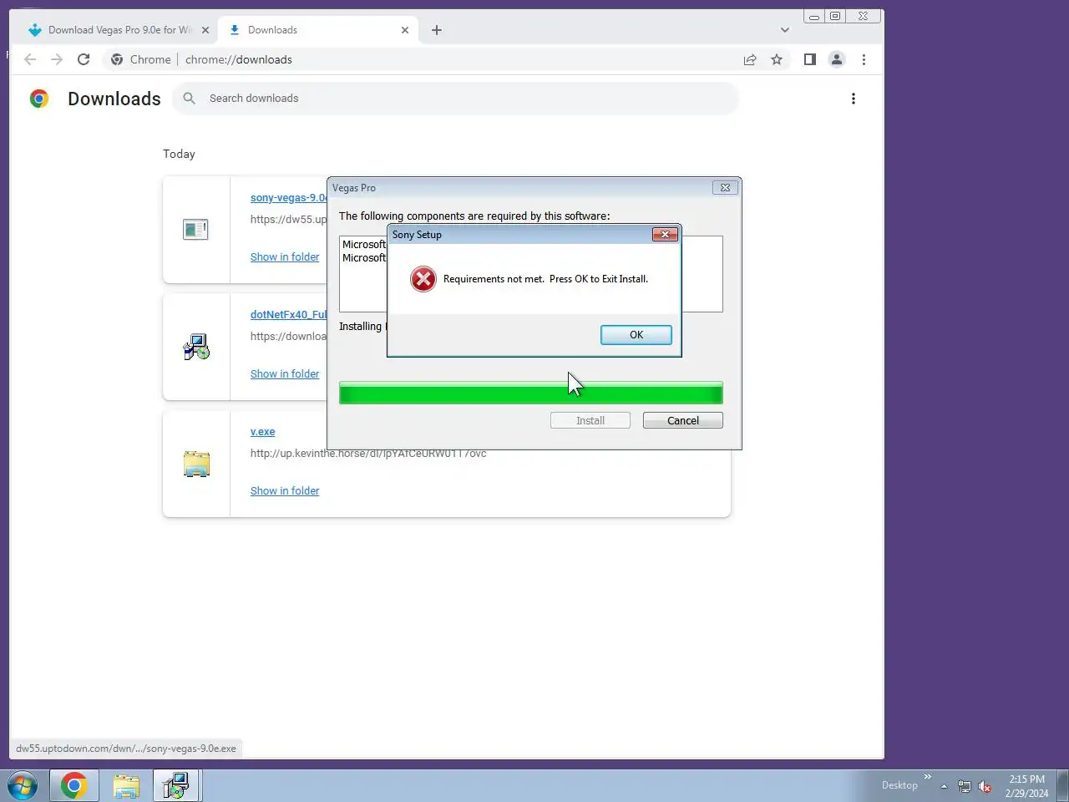The height and width of the screenshot is (802, 1069).
Task: Click the green installation progress bar
Action: pos(531,393)
